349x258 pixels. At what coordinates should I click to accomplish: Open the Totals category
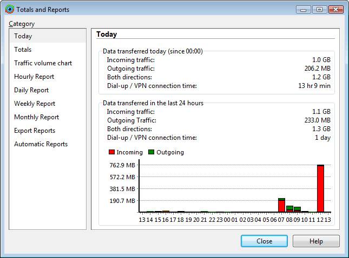[23, 50]
